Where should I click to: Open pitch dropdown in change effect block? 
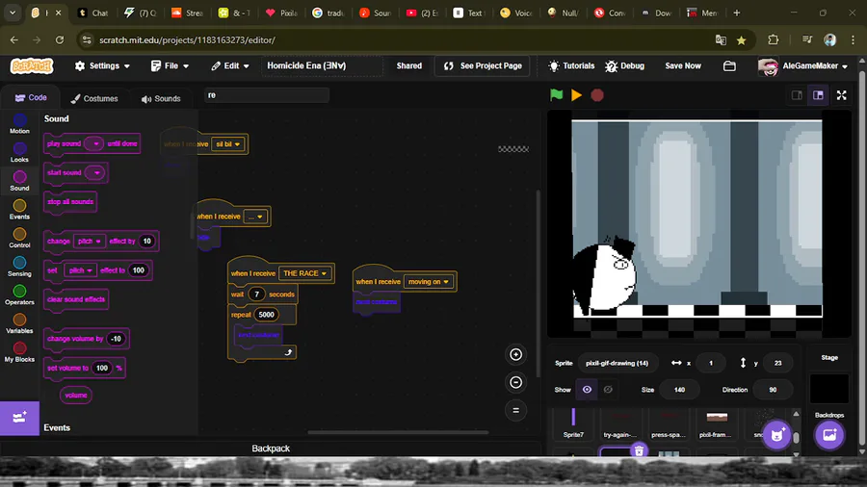tap(89, 242)
